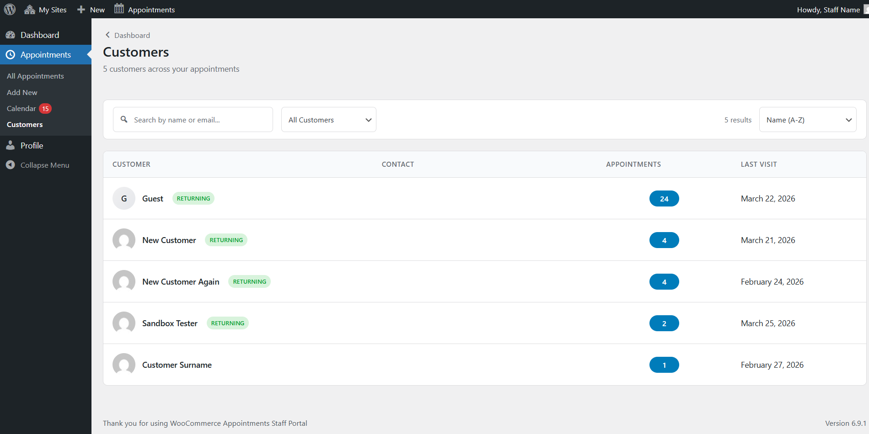Open the Name (A-Z) sort dropdown
Viewport: 869px width, 434px height.
pos(808,119)
